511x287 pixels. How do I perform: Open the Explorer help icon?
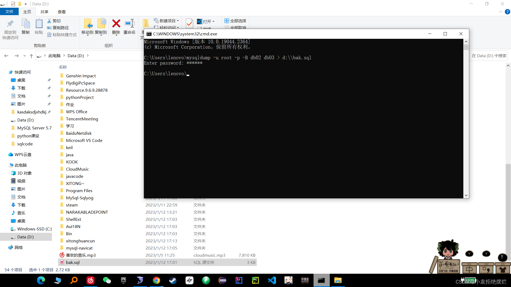(508, 12)
